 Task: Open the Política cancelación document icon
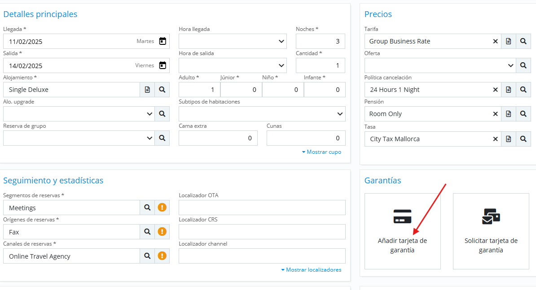[508, 90]
